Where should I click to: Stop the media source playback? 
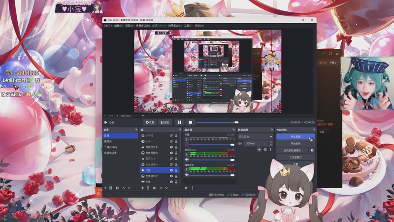(x=191, y=122)
